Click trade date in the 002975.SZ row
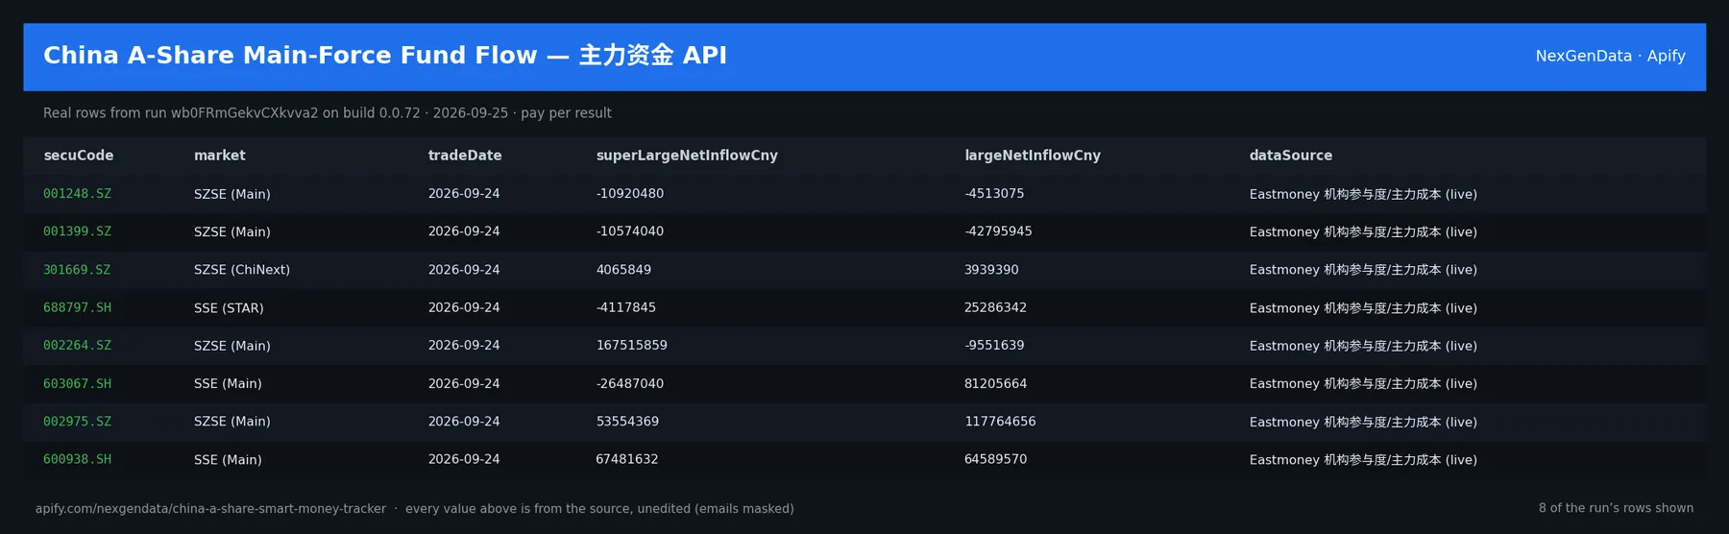This screenshot has width=1729, height=534. click(464, 422)
